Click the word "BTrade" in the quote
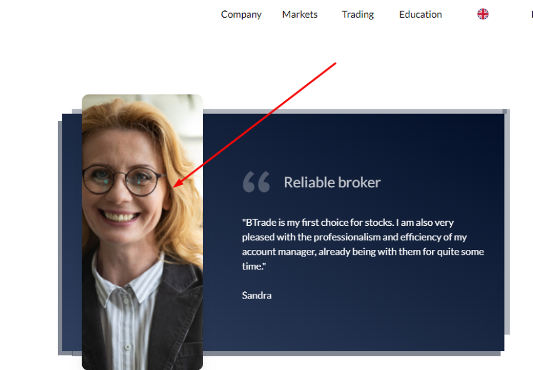Image resolution: width=533 pixels, height=370 pixels. coord(261,222)
